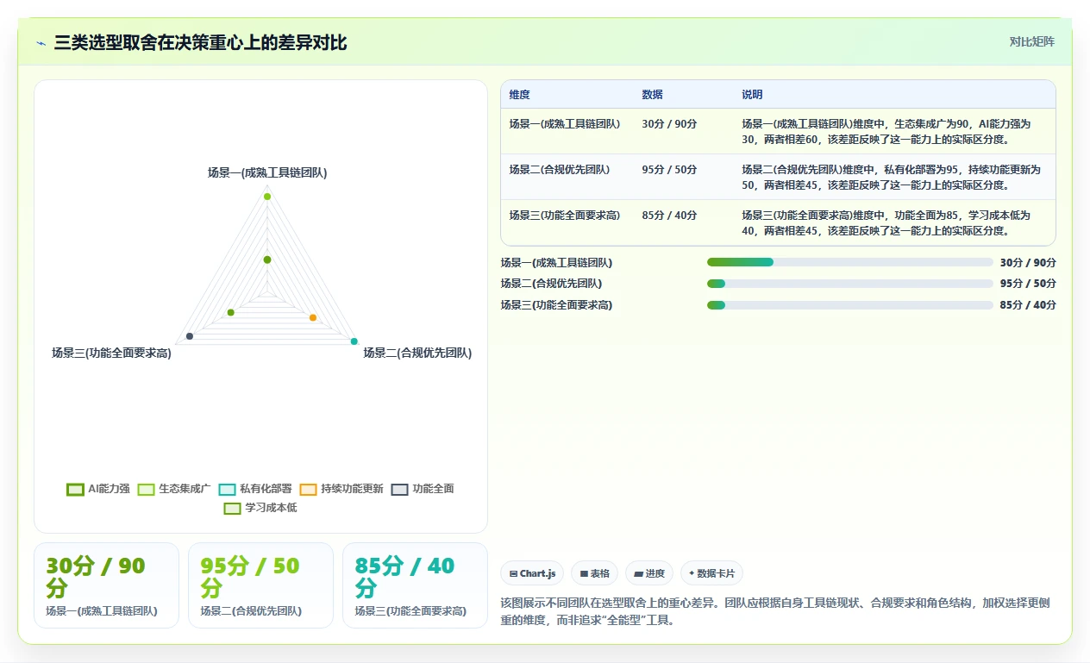Click table cell 场景二(合规优先团队)
Viewport: 1090px width, 663px height.
click(x=560, y=170)
